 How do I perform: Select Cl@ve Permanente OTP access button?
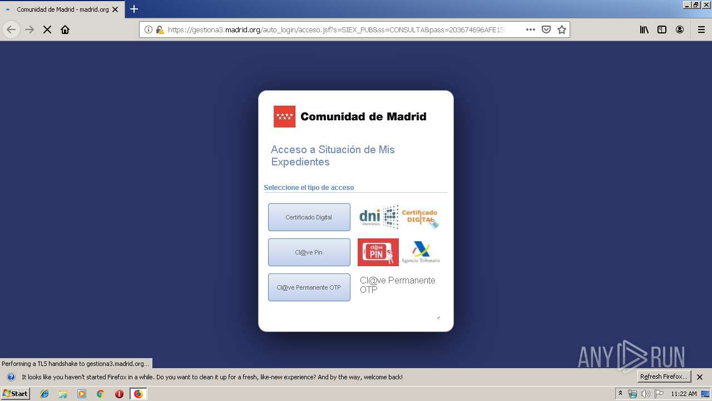(x=309, y=287)
